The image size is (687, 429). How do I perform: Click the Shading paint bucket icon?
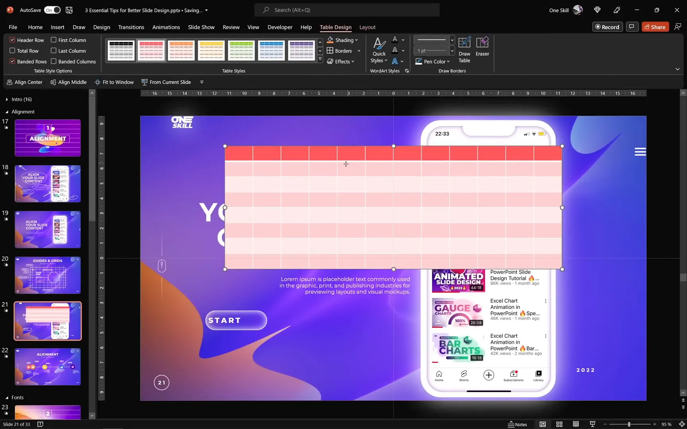[330, 40]
